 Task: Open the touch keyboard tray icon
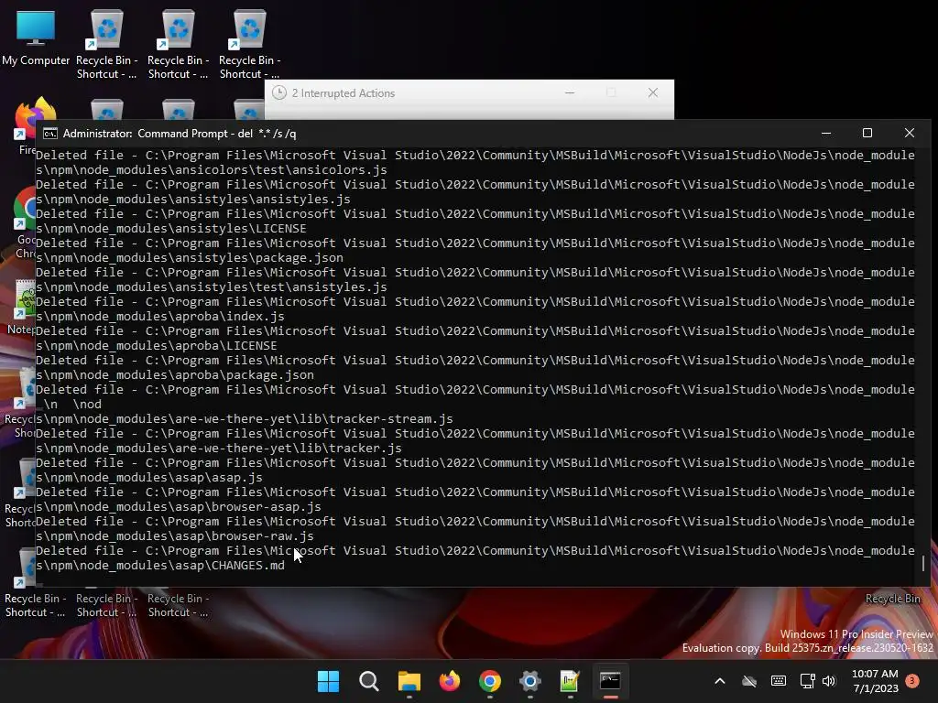(779, 681)
